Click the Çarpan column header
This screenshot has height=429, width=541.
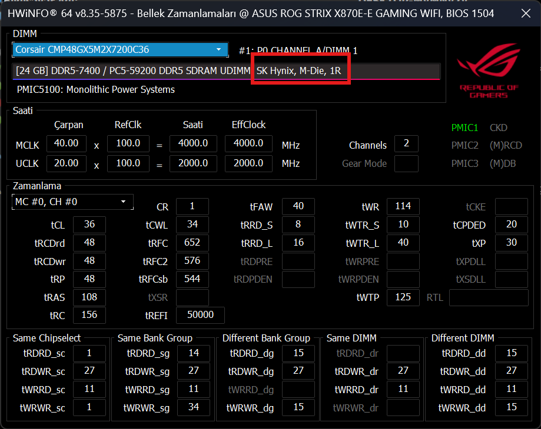coord(69,125)
